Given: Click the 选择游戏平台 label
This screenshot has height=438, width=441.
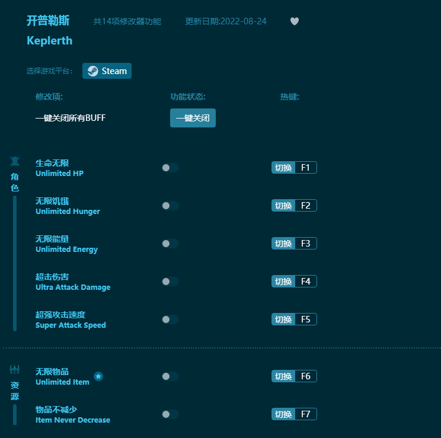Looking at the screenshot, I should tap(50, 71).
